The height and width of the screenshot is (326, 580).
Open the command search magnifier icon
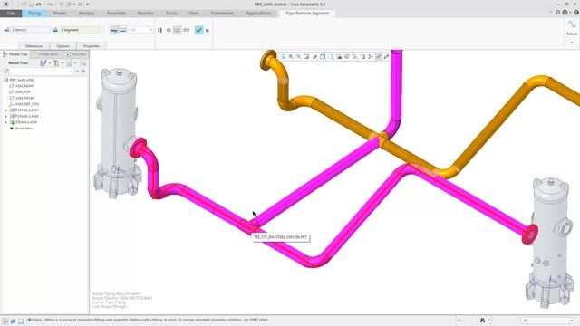pyautogui.click(x=557, y=13)
